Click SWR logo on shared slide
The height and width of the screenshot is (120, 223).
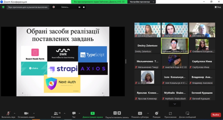tap(63, 54)
